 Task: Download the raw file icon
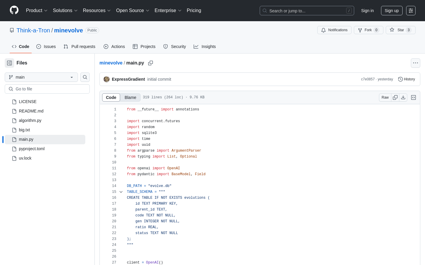click(x=403, y=97)
